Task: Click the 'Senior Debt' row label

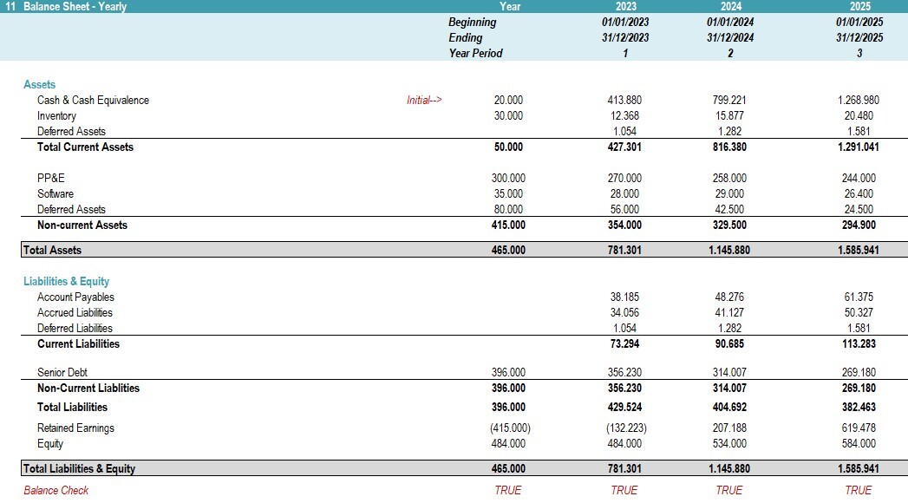Action: coord(62,372)
